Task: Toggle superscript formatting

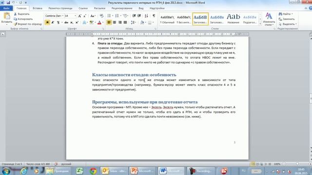Action: [x=77, y=22]
